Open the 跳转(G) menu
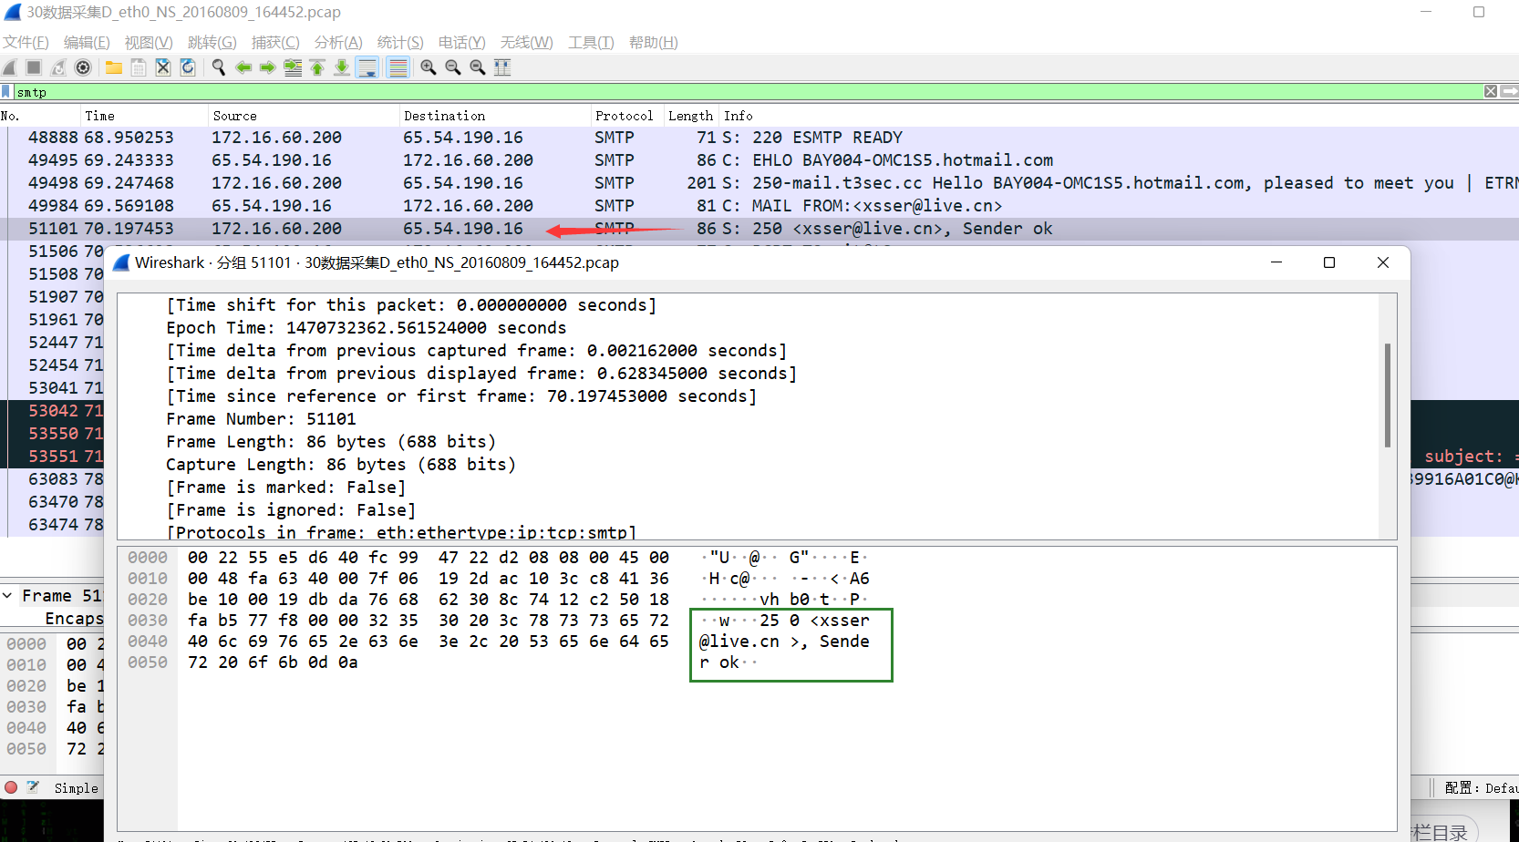This screenshot has height=842, width=1519. (212, 42)
